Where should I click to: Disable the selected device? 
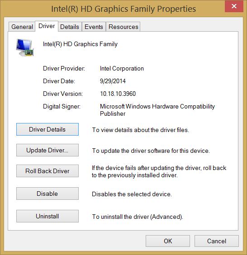47,194
